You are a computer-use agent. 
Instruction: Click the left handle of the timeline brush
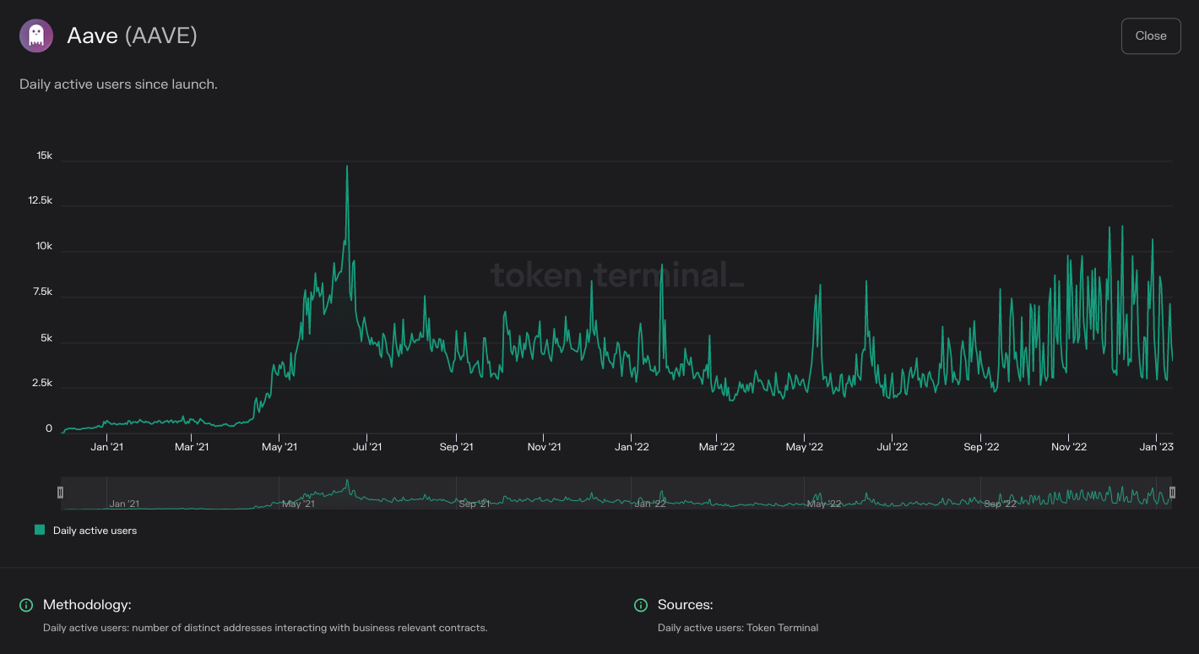(61, 493)
